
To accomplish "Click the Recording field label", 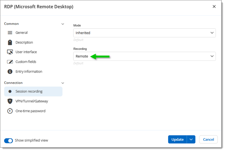I will click(80, 49).
